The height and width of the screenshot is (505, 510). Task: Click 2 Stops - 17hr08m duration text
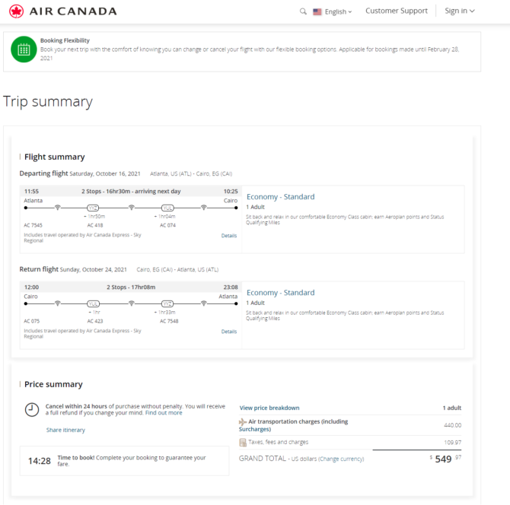pos(131,287)
